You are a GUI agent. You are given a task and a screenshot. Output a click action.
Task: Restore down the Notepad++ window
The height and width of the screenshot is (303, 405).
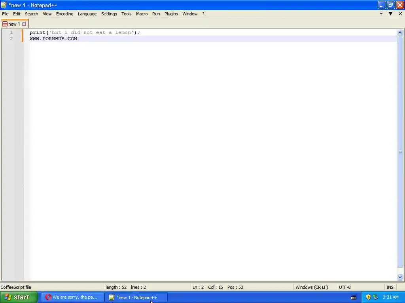(x=390, y=5)
